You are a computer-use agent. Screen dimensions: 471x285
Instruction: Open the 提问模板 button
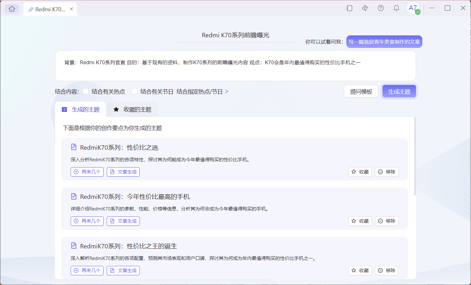[361, 91]
